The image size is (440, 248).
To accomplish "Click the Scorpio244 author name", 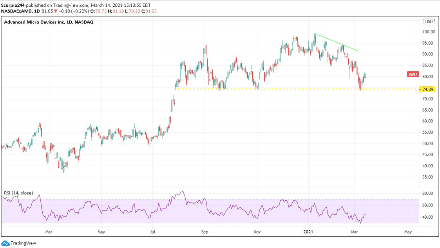I will click(13, 5).
